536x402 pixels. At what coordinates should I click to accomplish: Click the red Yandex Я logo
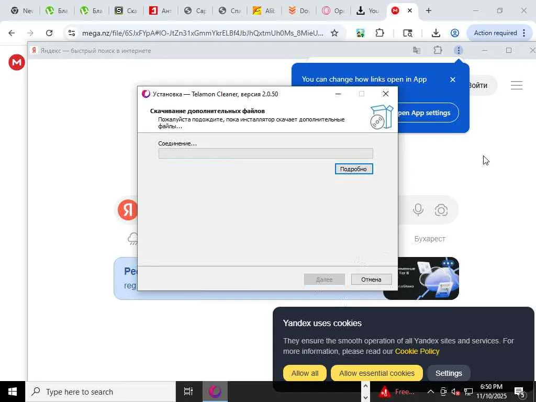128,210
